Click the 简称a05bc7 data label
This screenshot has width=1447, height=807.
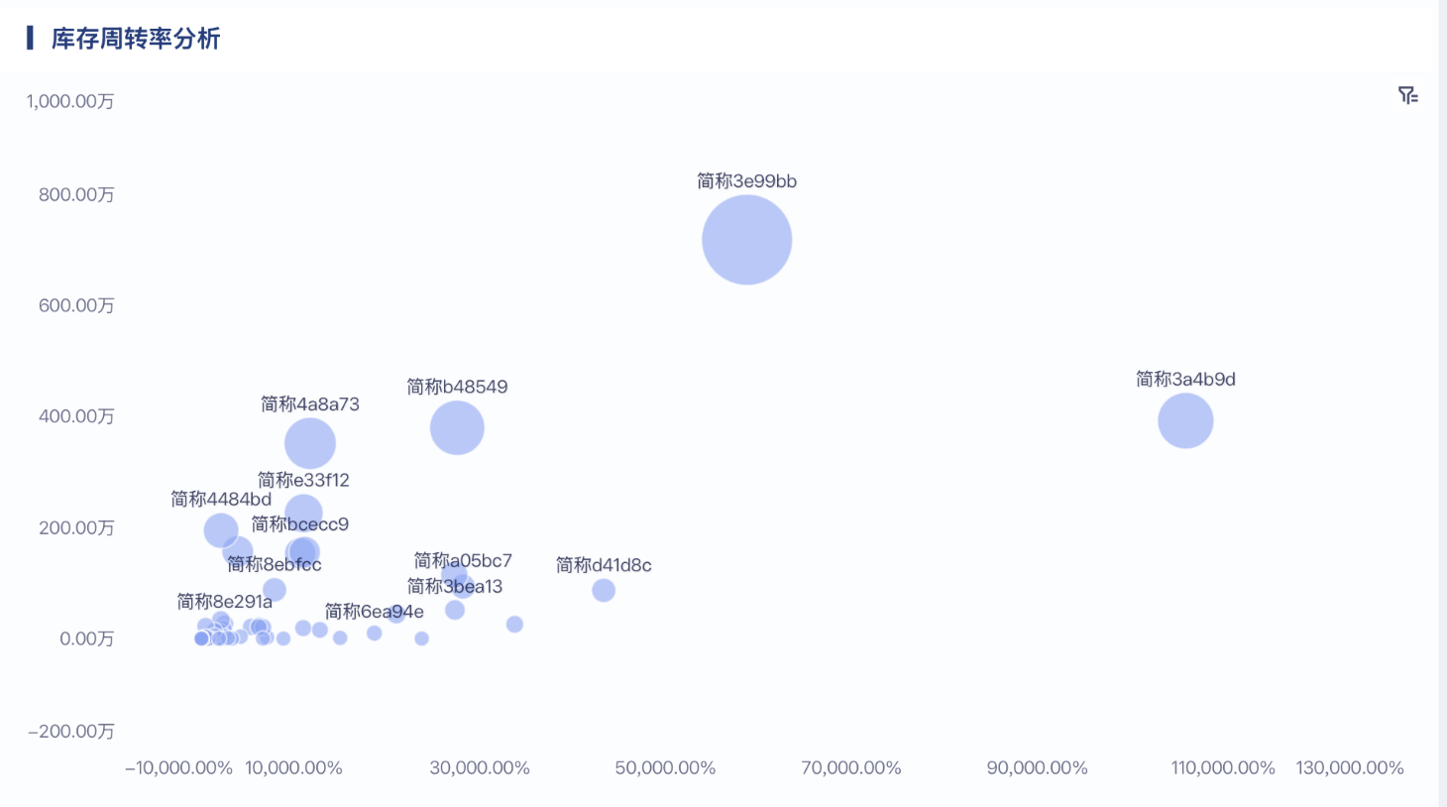[x=463, y=561]
